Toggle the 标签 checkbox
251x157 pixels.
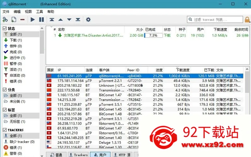pos(5,110)
